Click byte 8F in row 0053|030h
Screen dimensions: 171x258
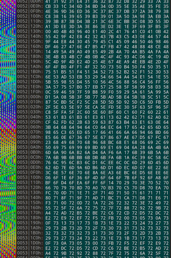tap(111, 112)
